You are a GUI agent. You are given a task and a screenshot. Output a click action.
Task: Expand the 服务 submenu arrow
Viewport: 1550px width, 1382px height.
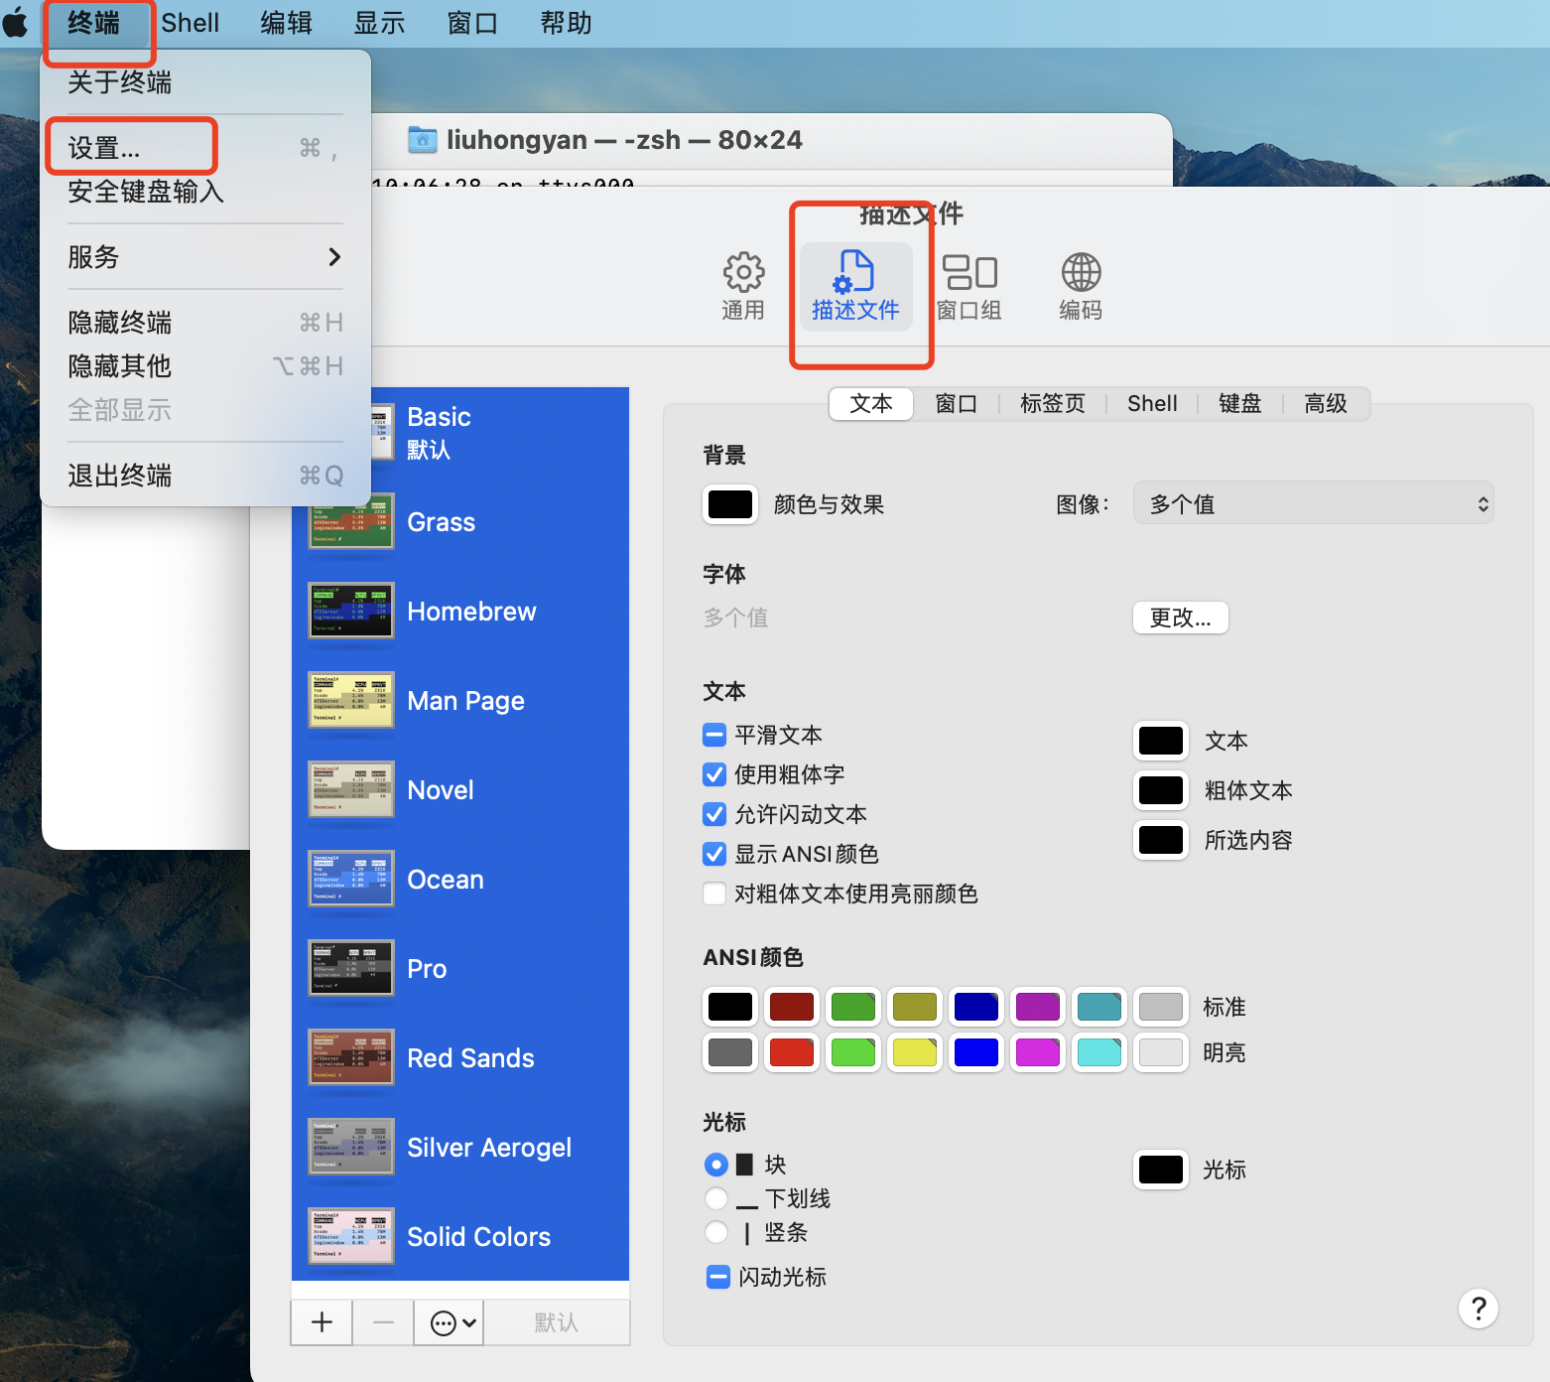tap(334, 257)
